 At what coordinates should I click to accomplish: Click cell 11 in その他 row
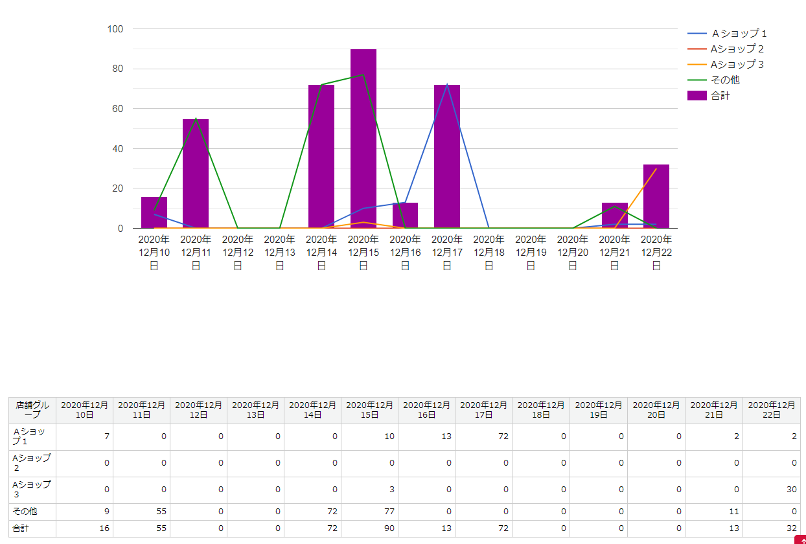[x=714, y=512]
